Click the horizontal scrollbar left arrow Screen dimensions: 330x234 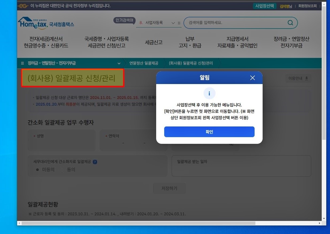19,223
